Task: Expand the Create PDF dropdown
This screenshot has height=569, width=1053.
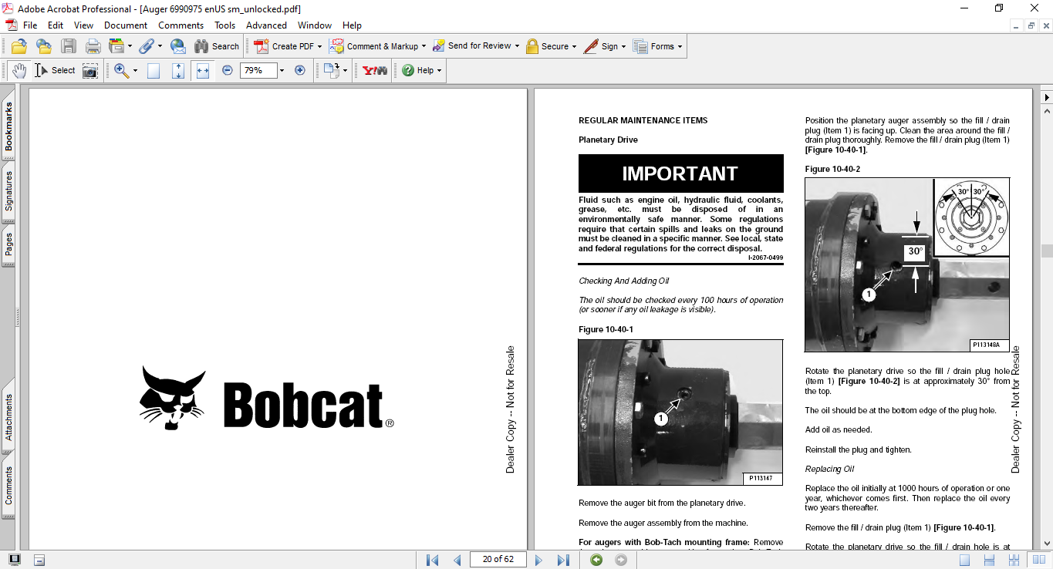Action: tap(320, 46)
